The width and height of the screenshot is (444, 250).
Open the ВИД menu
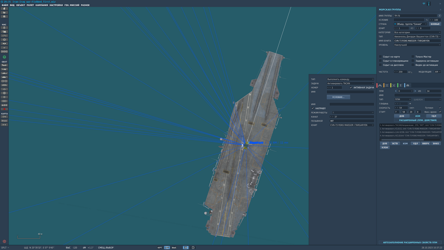[12, 5]
